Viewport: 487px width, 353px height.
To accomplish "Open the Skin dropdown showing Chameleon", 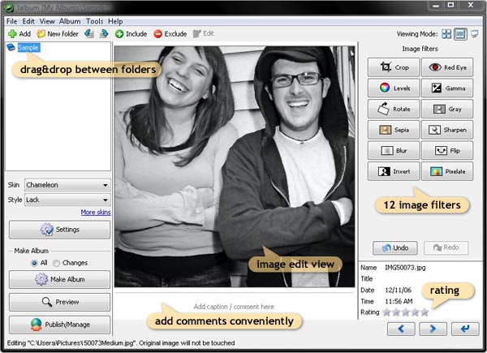I will tap(67, 184).
